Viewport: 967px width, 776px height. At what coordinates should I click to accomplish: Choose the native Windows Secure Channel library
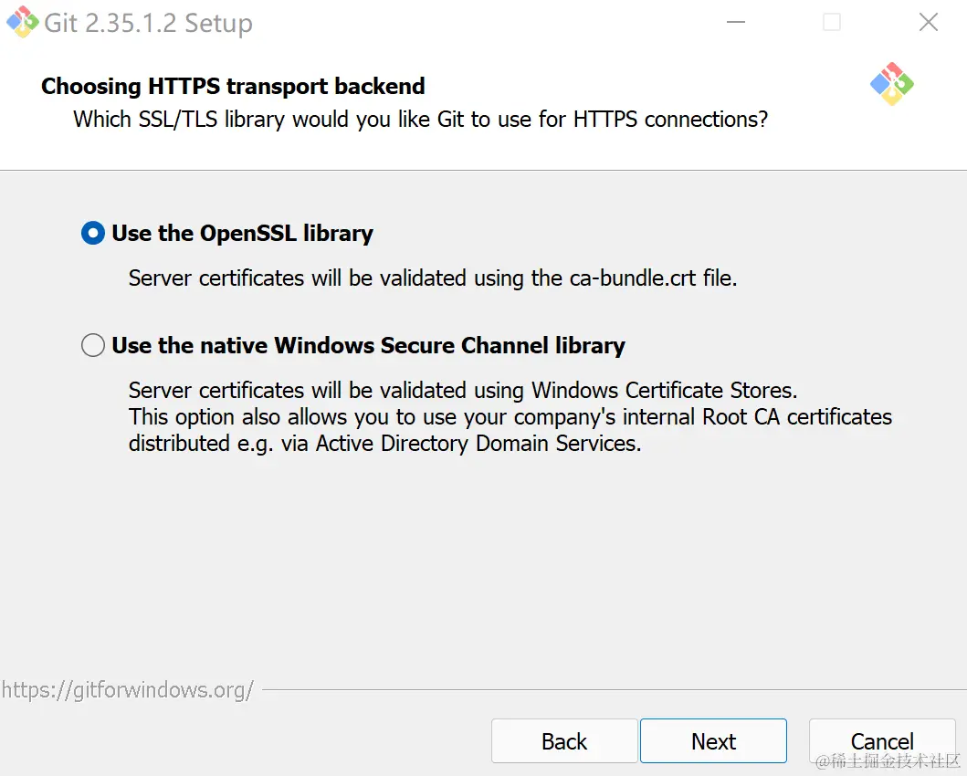click(x=93, y=346)
